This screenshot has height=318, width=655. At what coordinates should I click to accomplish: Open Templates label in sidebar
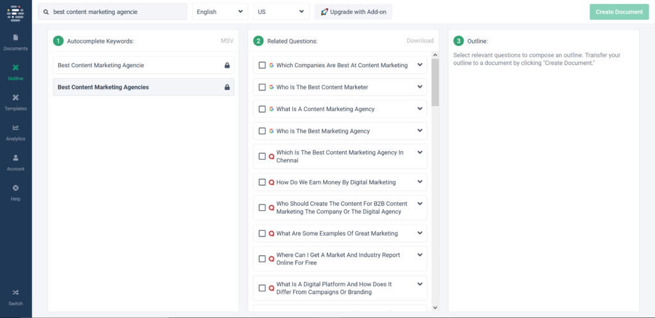pyautogui.click(x=15, y=109)
